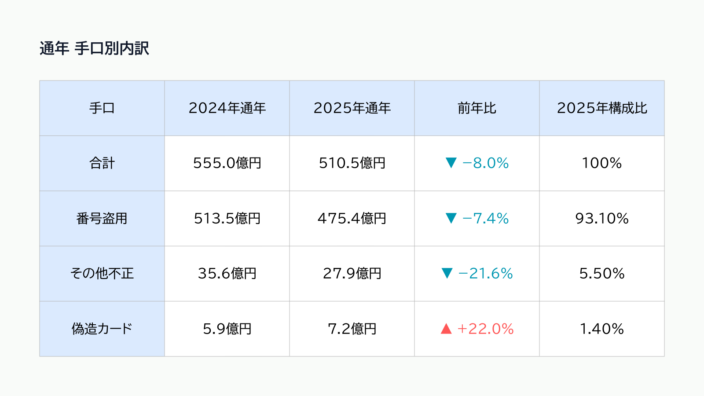Screen dimensions: 704x396
Task: Click the 手口 column header
Action: pyautogui.click(x=102, y=108)
